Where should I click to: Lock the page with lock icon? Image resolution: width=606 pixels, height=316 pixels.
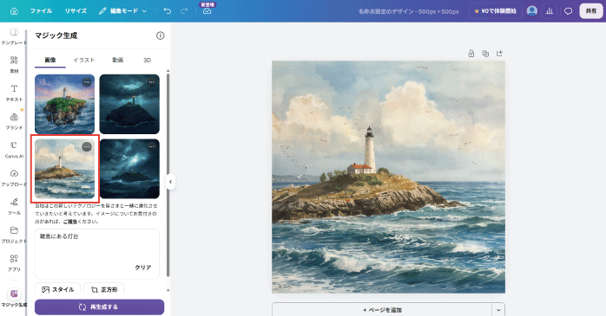[x=471, y=54]
